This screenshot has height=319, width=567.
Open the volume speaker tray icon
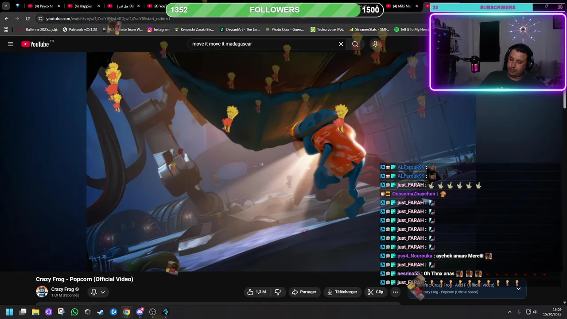click(535, 312)
